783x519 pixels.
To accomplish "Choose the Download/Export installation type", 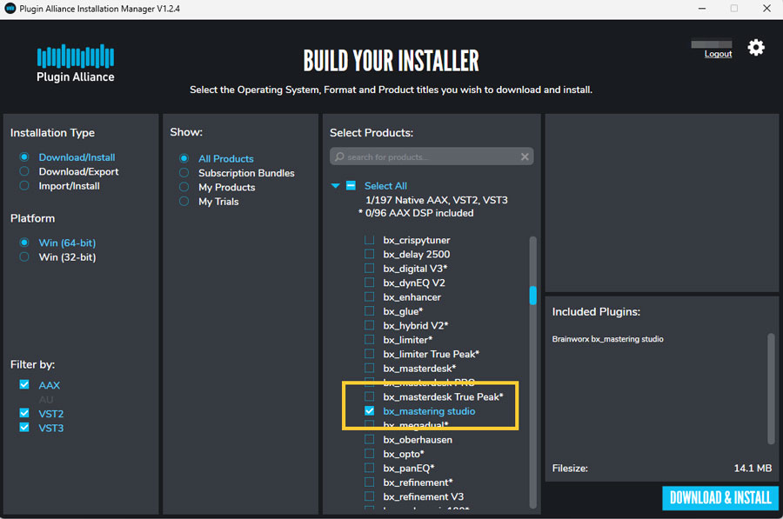I will (x=24, y=172).
